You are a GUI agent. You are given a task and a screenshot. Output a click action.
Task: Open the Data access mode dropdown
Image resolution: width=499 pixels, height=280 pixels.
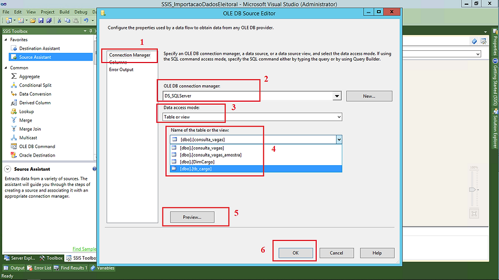click(x=339, y=117)
